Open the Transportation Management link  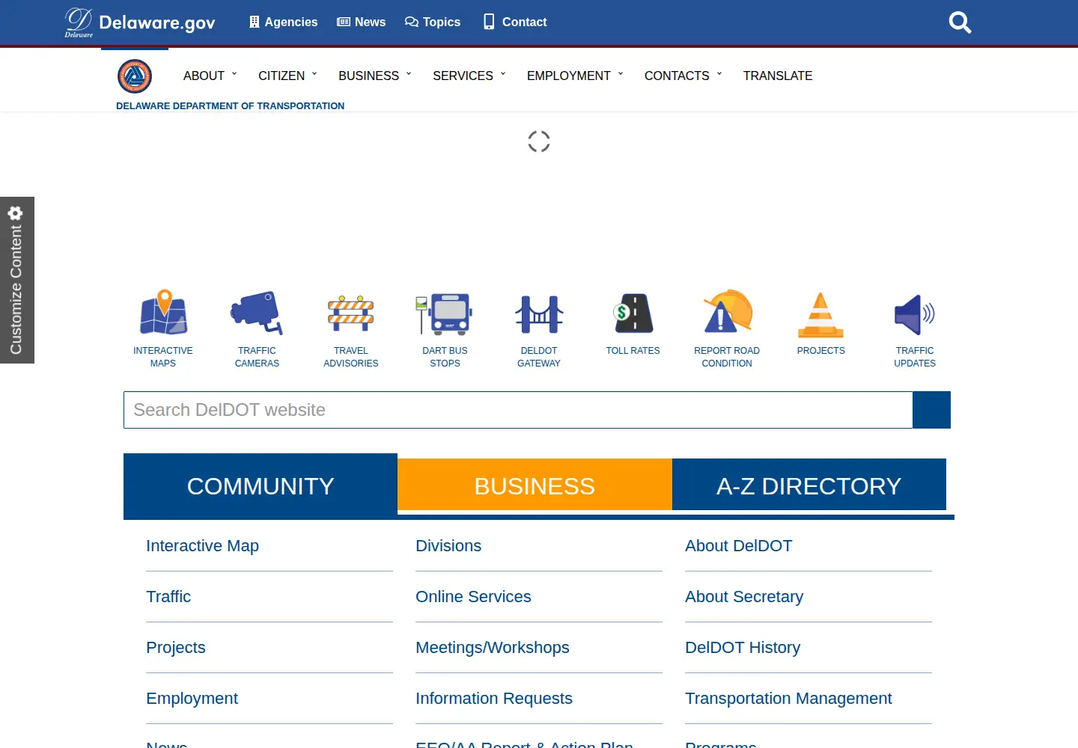pos(788,699)
